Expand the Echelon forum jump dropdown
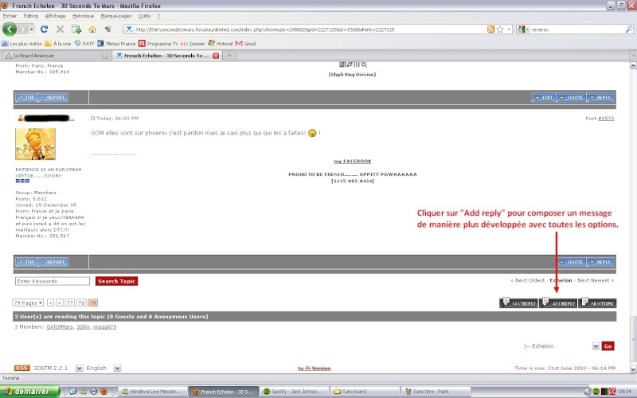Image resolution: width=637 pixels, height=398 pixels. click(x=596, y=346)
